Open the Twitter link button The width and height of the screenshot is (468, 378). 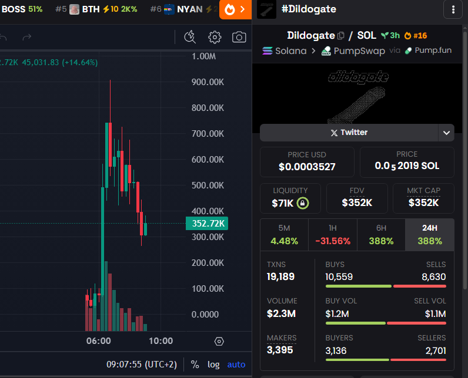349,133
